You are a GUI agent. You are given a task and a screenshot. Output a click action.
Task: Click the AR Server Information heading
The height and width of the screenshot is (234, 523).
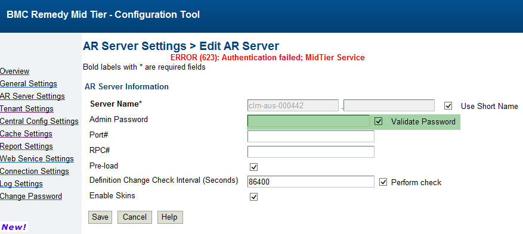pyautogui.click(x=127, y=87)
